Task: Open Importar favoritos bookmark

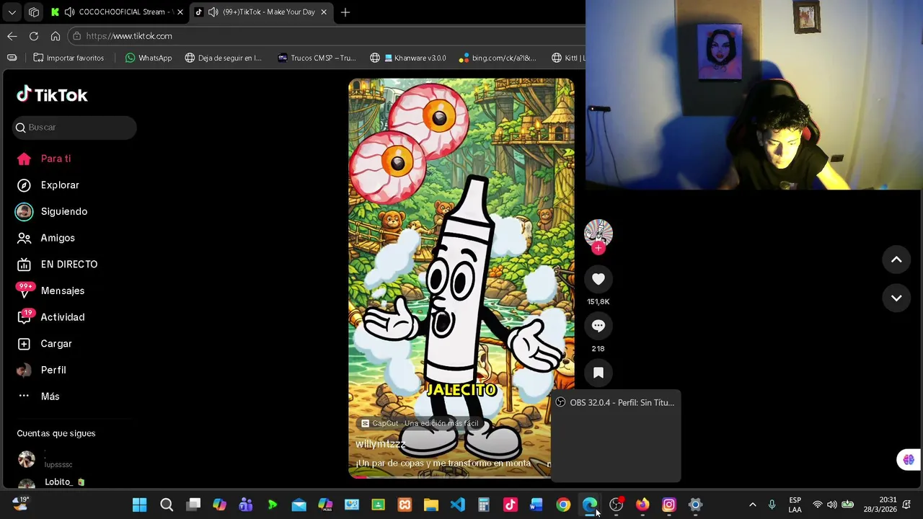Action: pos(69,58)
